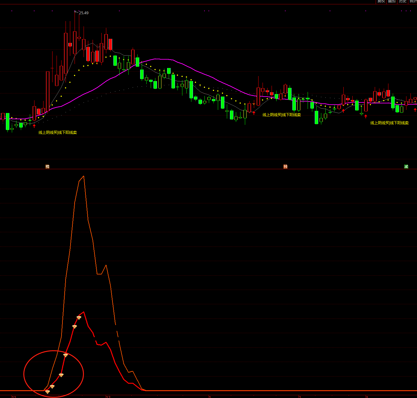Click the red buy arrow just above the rightmost signal label

click(x=366, y=116)
